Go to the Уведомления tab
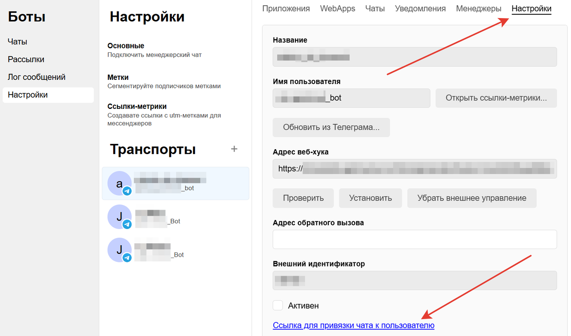Screen dimensions: 571x336 [420, 9]
